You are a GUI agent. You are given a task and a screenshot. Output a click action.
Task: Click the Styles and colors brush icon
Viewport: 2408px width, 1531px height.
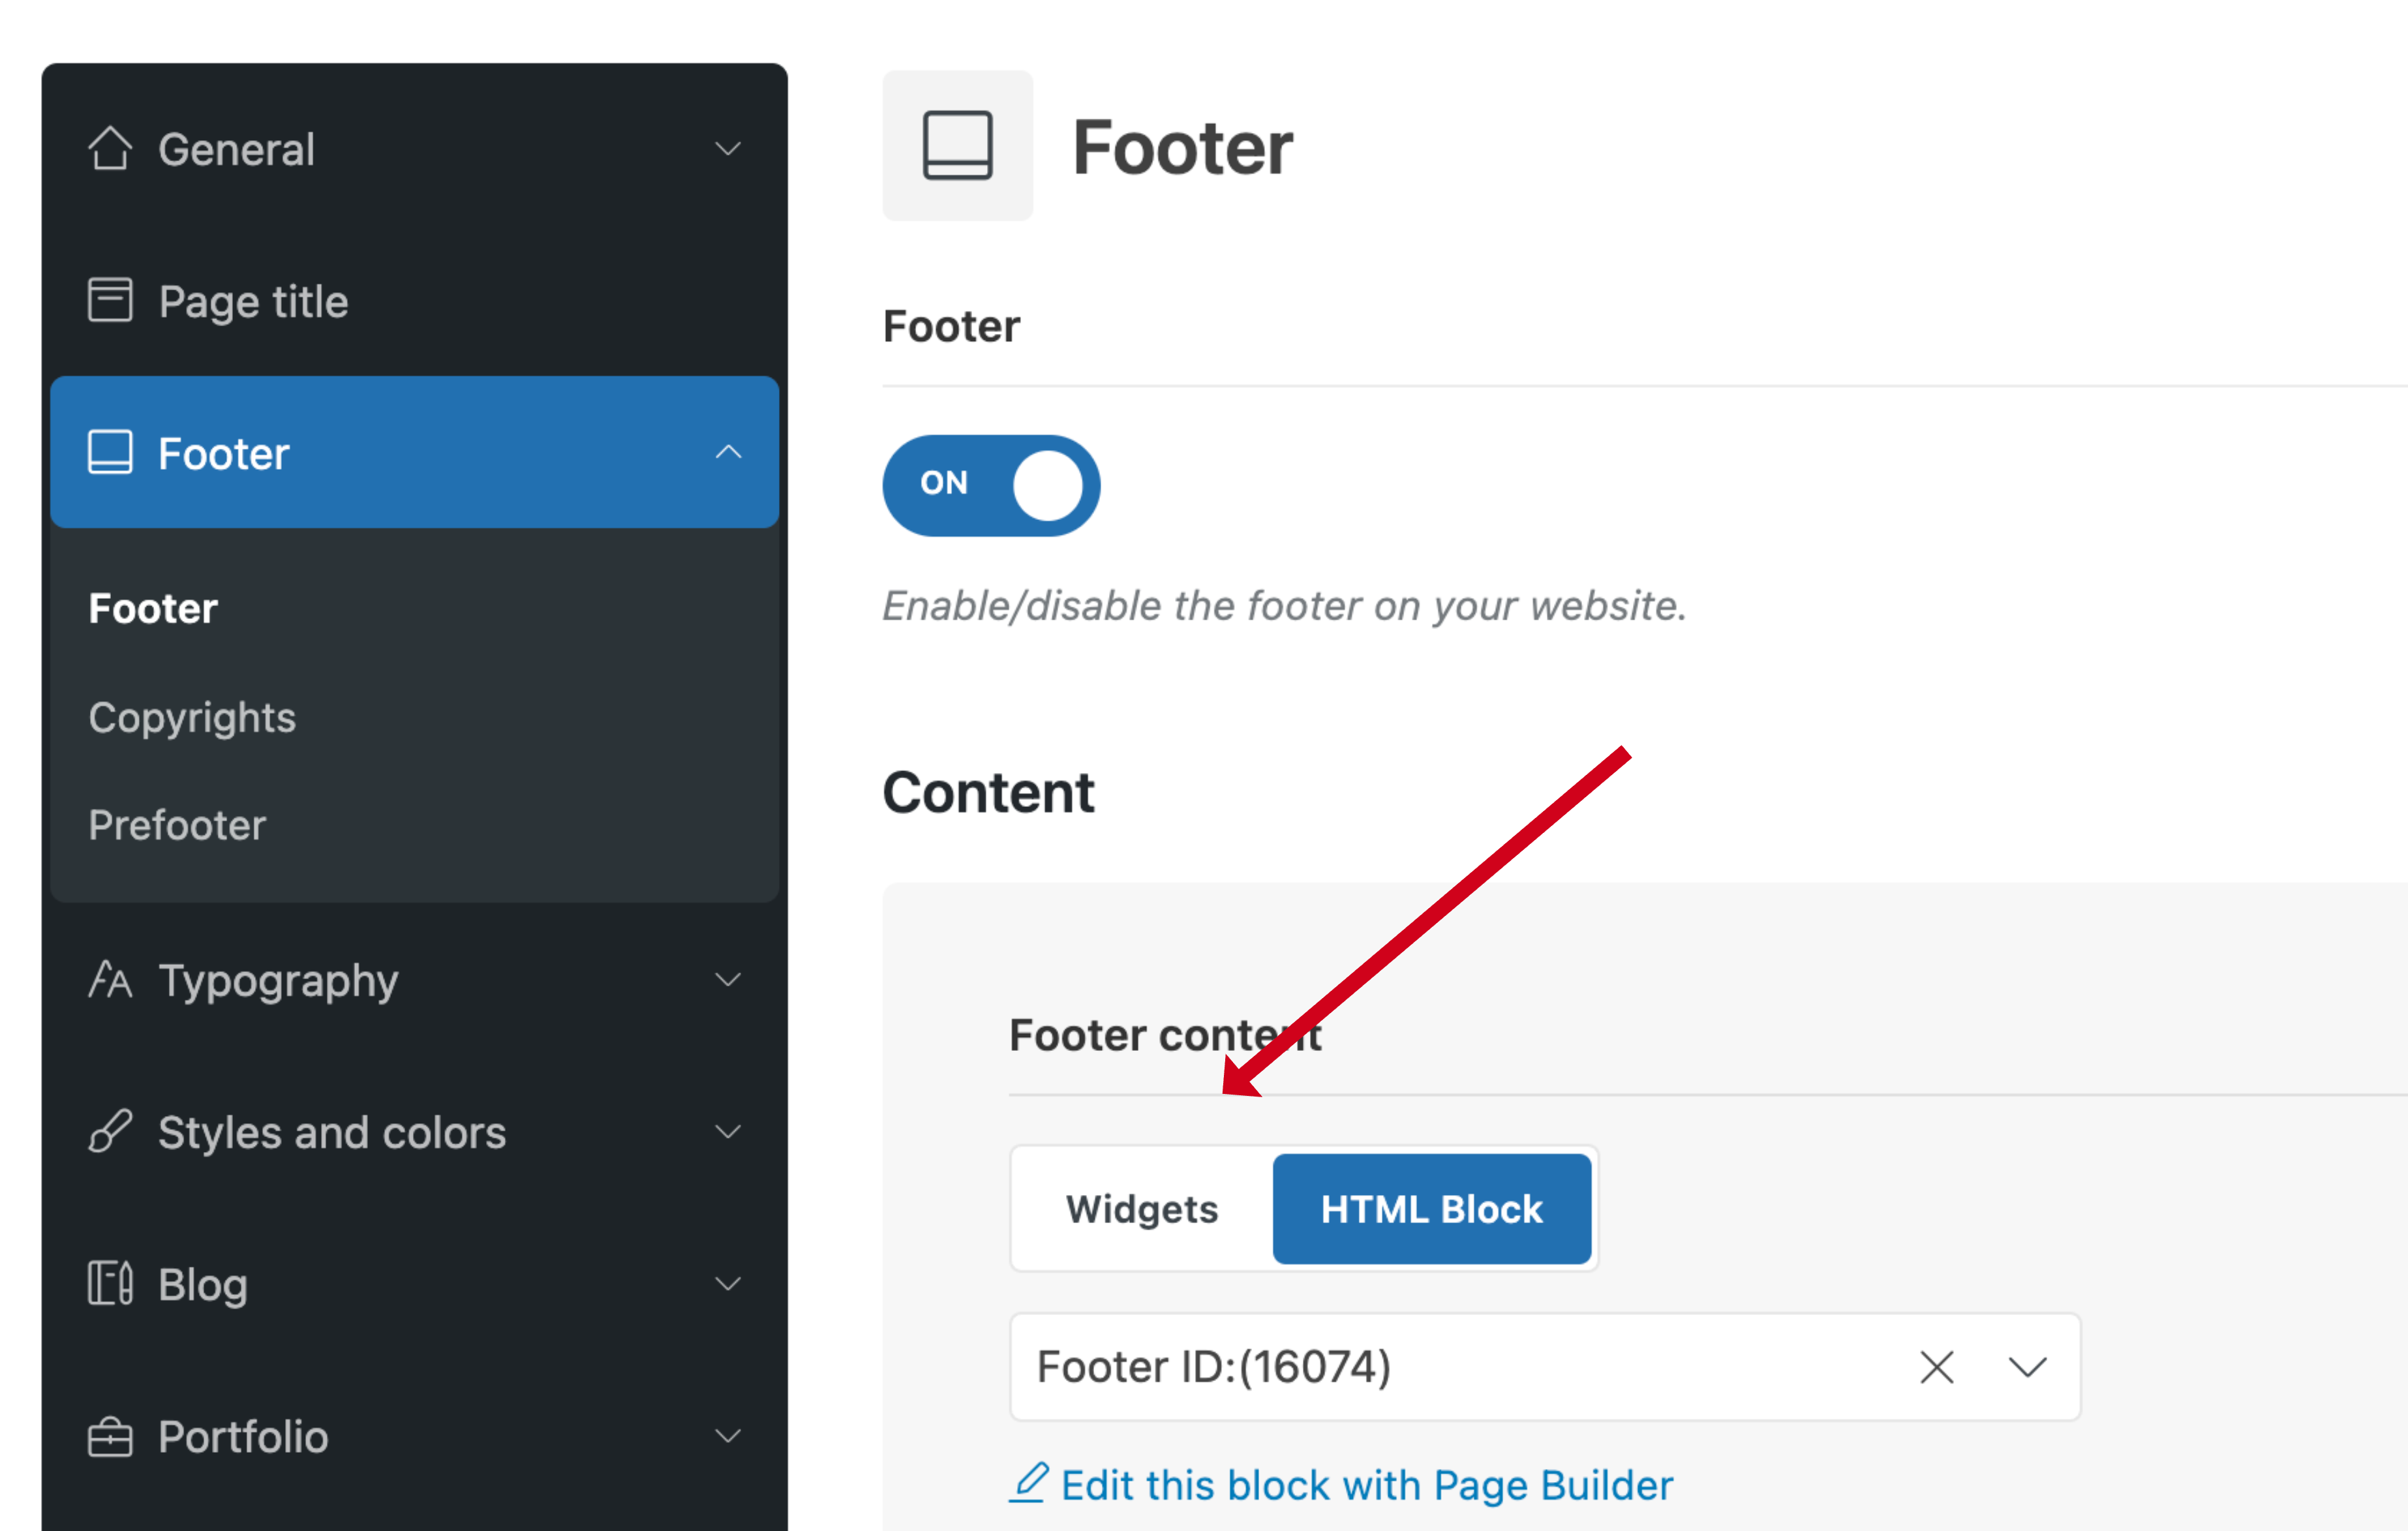click(x=110, y=1131)
